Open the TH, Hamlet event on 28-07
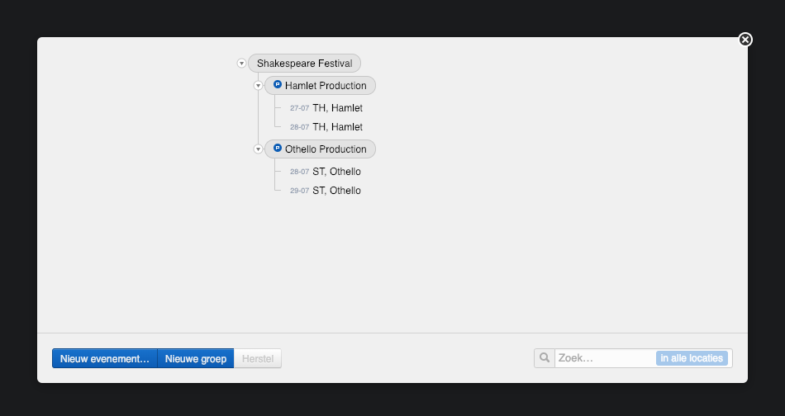Image resolution: width=785 pixels, height=416 pixels. click(337, 127)
